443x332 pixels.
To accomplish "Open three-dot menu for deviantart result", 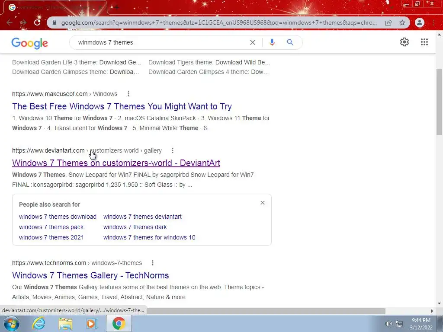I will [x=172, y=150].
